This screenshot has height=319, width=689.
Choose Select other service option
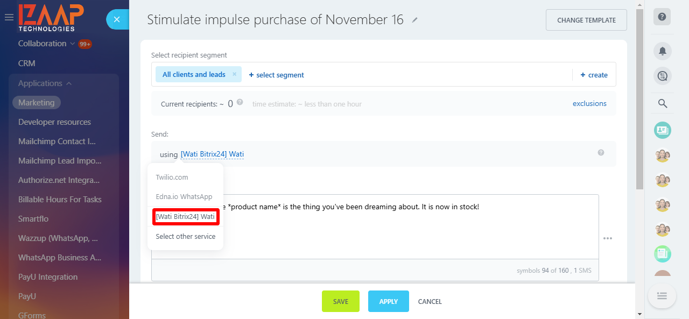(x=185, y=236)
